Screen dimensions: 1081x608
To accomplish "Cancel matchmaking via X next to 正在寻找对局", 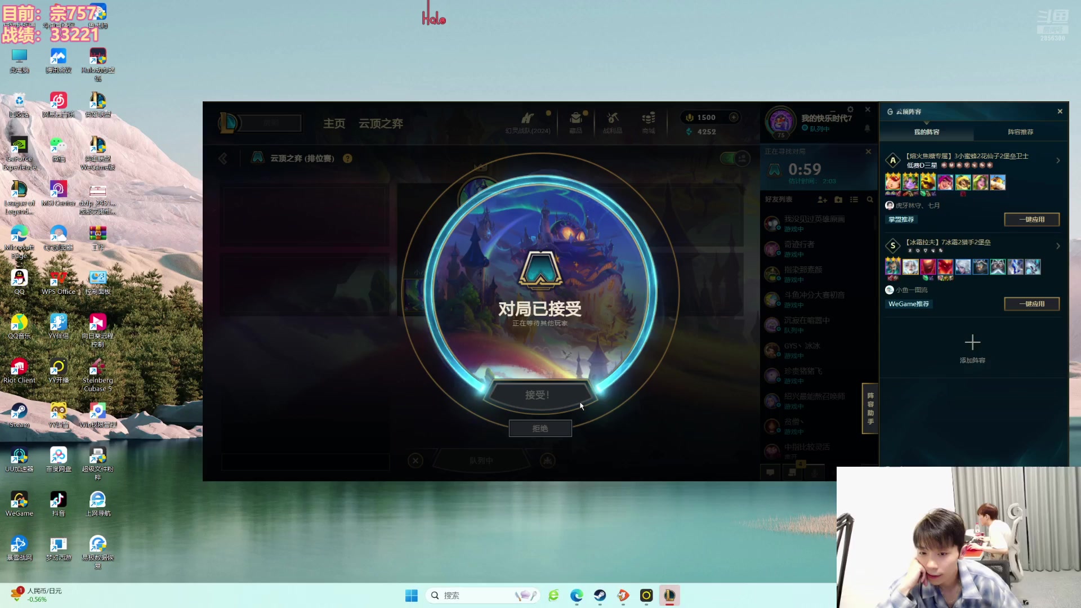I will (868, 151).
